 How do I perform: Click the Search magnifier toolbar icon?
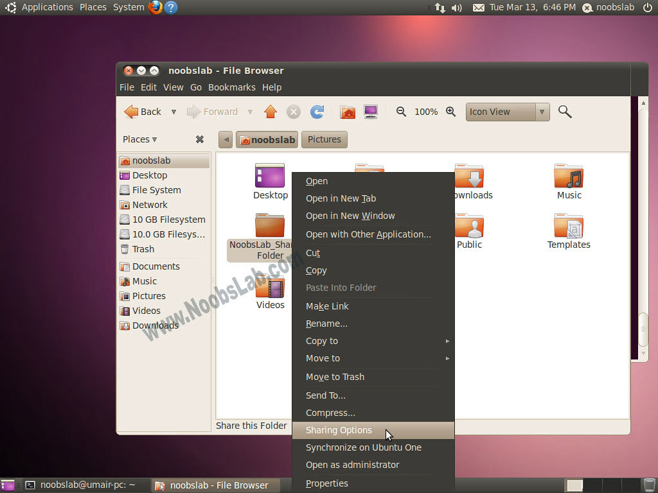coord(565,112)
